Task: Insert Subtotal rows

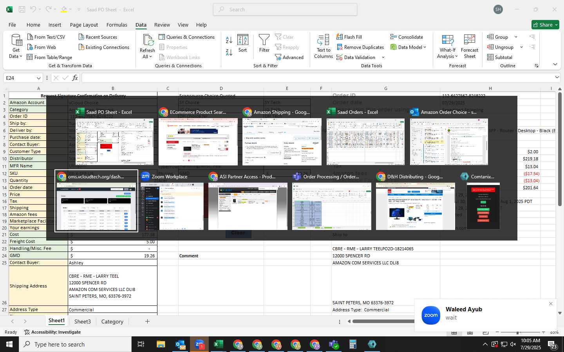Action: pyautogui.click(x=499, y=57)
